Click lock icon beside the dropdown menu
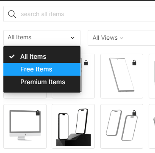The image size is (155, 153). [86, 63]
